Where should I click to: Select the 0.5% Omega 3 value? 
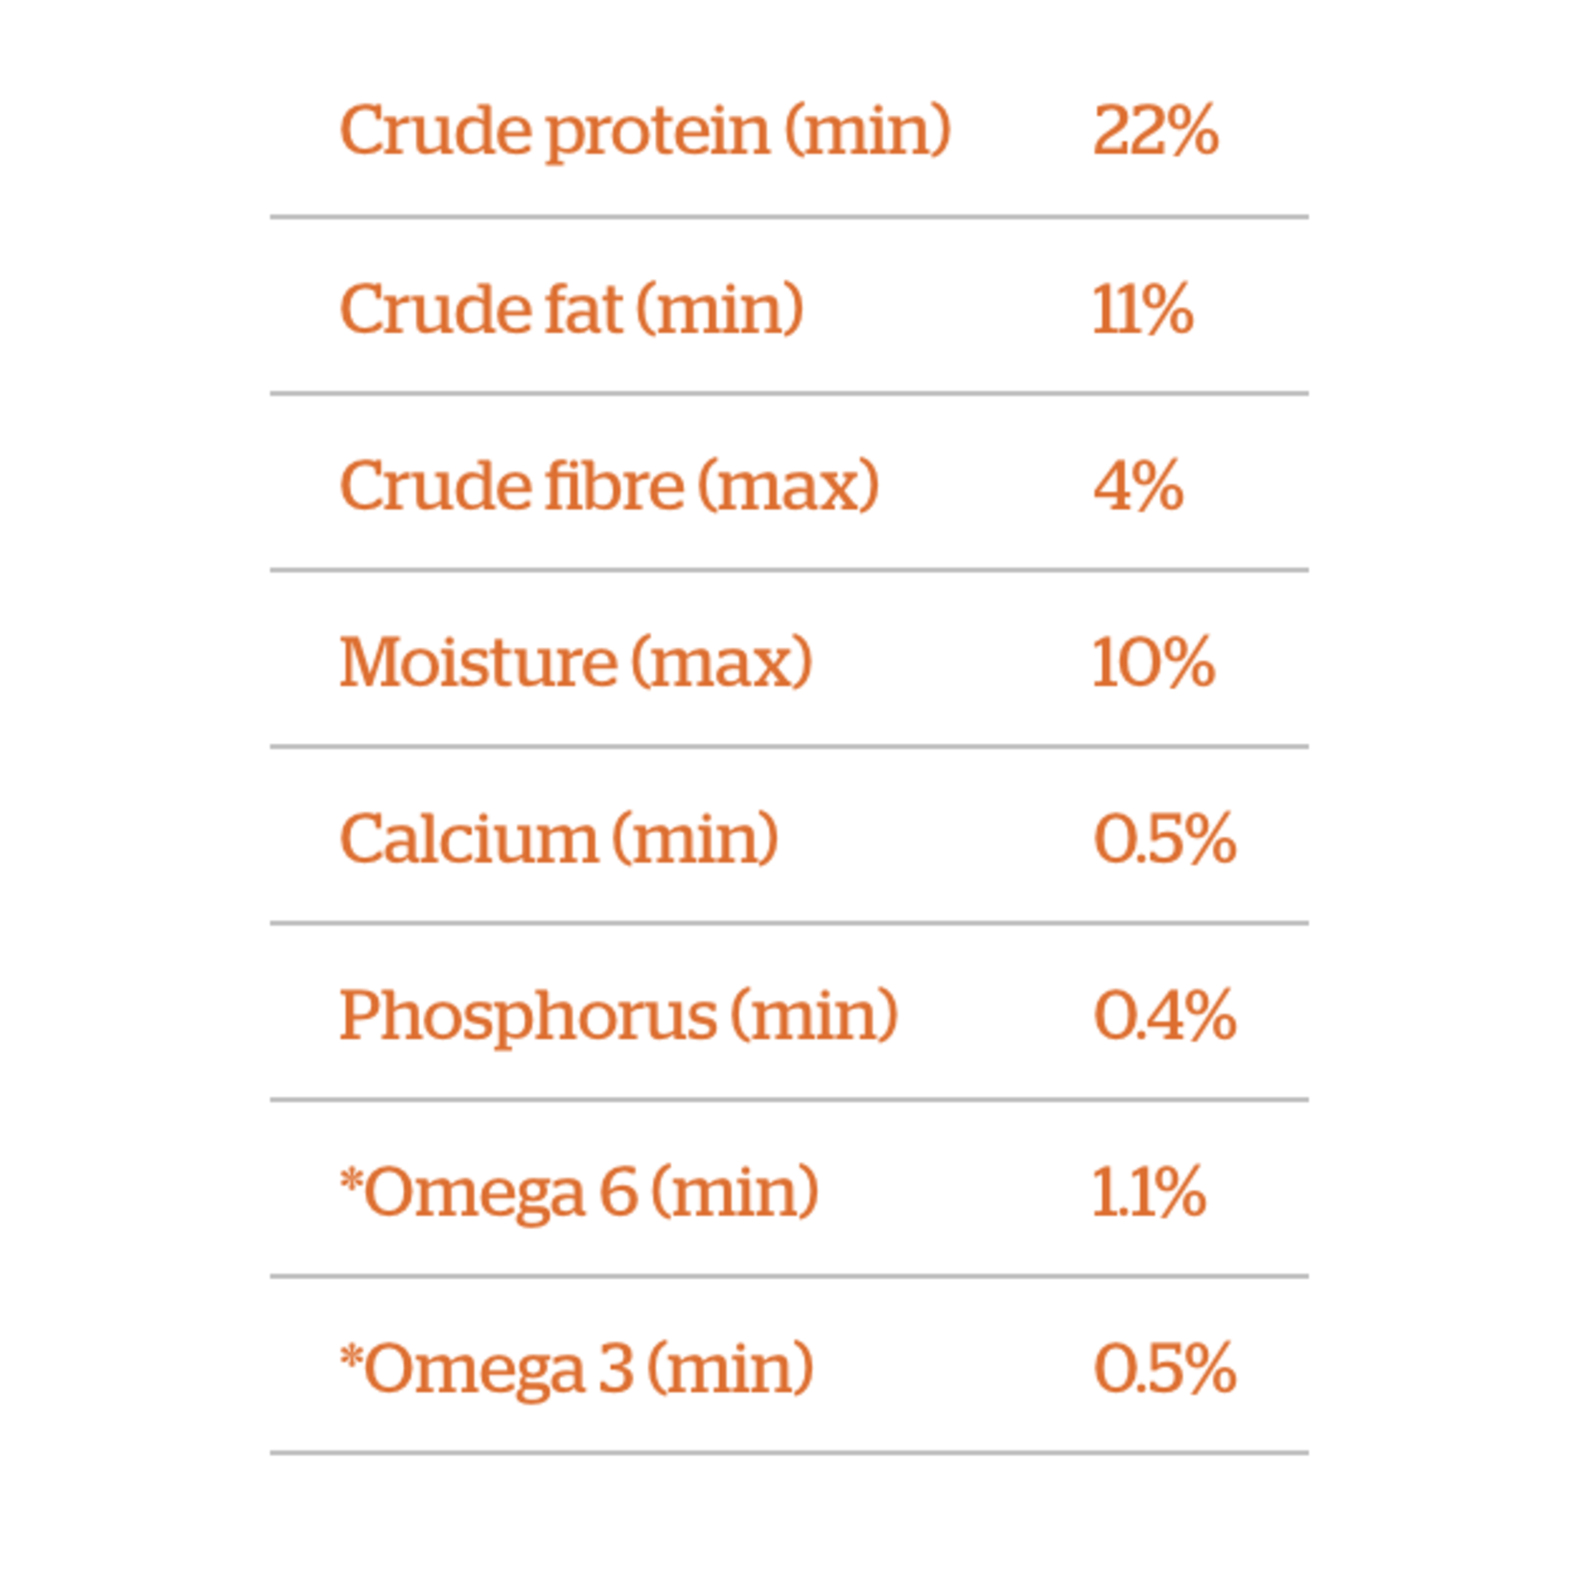1164,1368
